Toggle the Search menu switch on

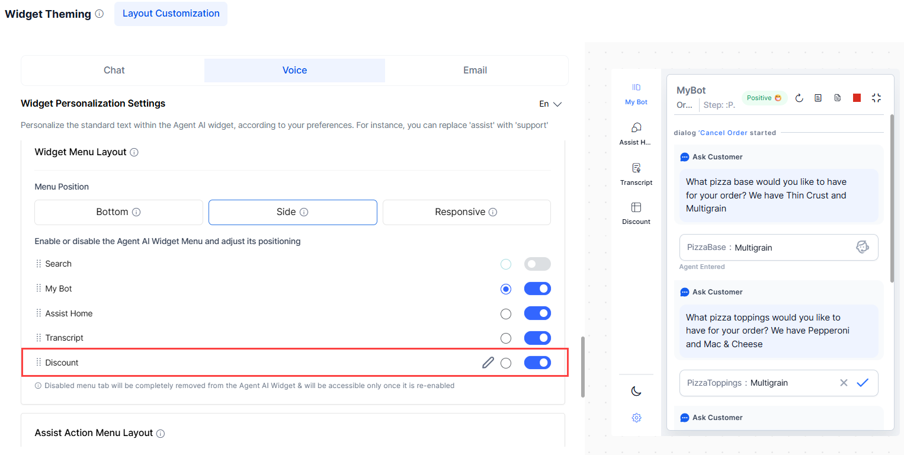tap(537, 264)
